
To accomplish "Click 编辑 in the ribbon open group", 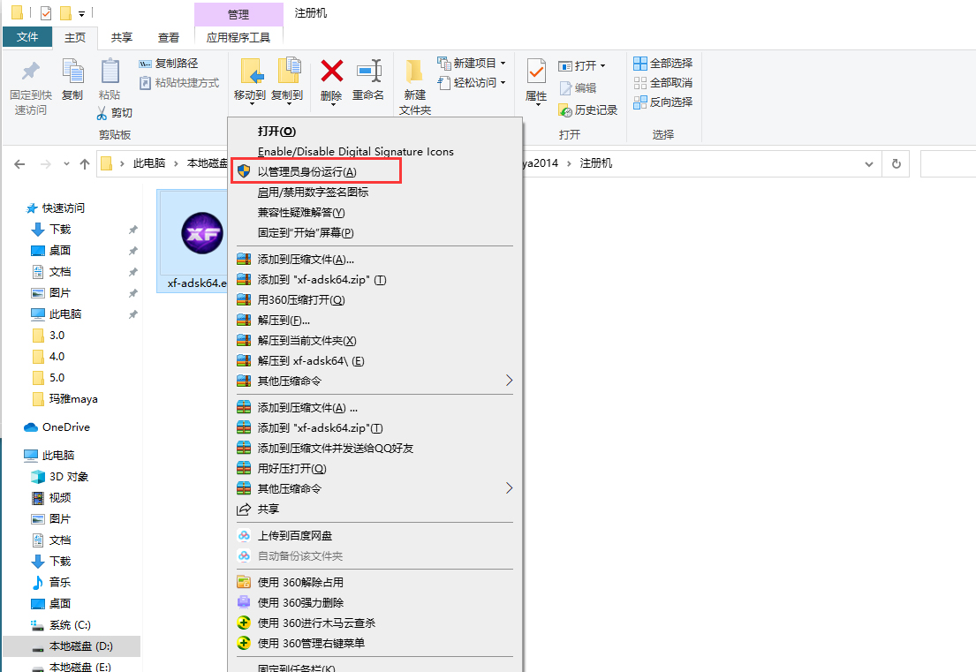I will click(578, 87).
